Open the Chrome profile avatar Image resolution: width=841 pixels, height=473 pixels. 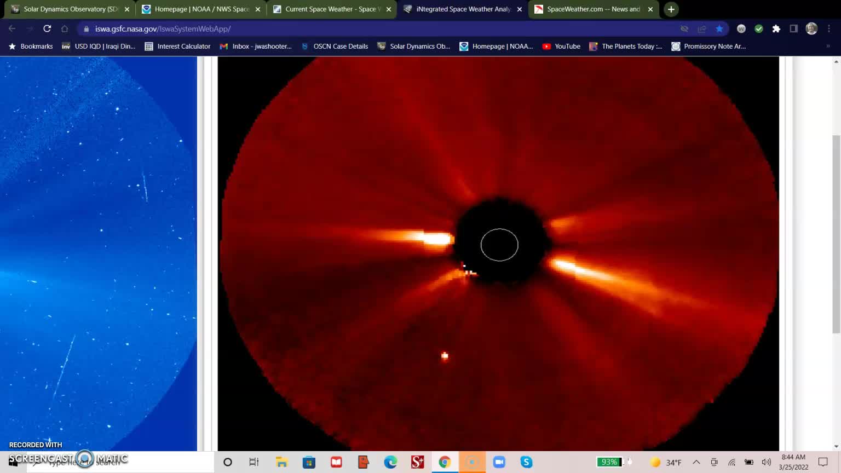[x=811, y=29]
